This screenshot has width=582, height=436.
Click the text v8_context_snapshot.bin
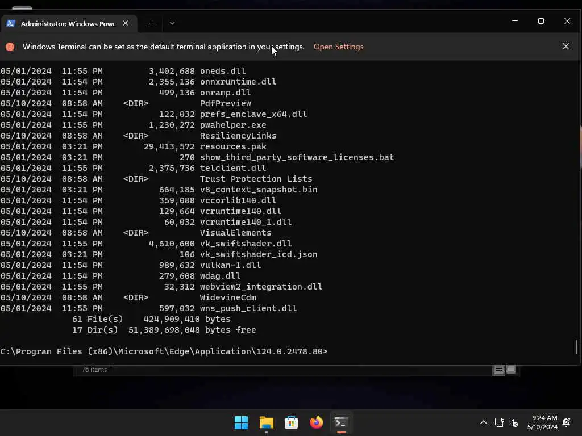(259, 190)
